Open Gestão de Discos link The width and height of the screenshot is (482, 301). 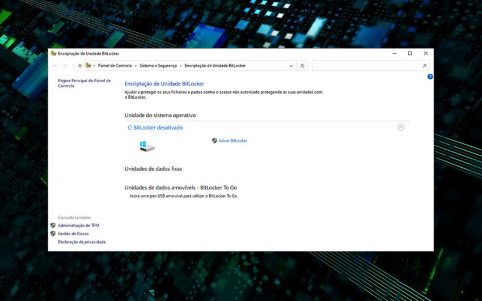click(73, 234)
